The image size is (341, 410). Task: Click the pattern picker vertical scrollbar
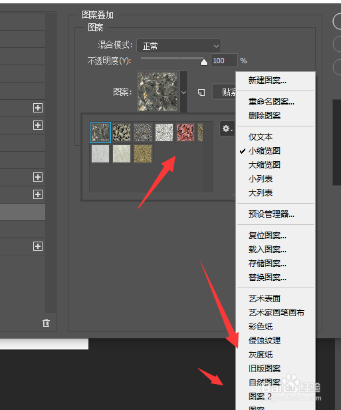click(x=208, y=156)
